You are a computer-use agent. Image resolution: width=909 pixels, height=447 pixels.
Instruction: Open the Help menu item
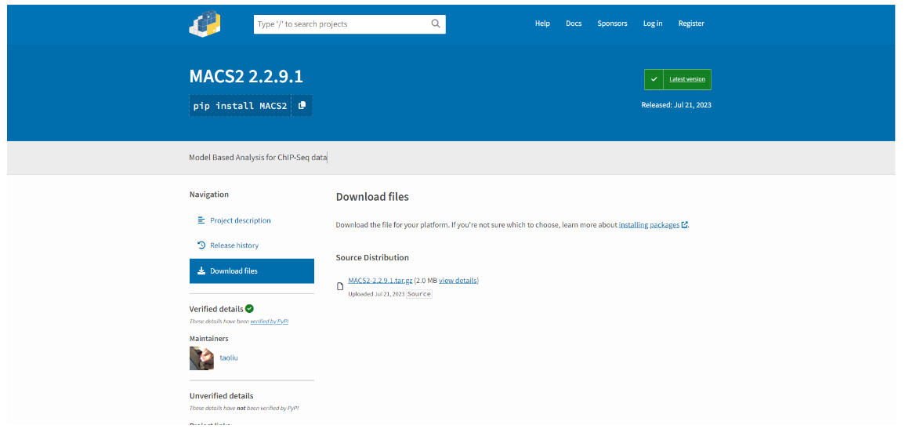[542, 24]
